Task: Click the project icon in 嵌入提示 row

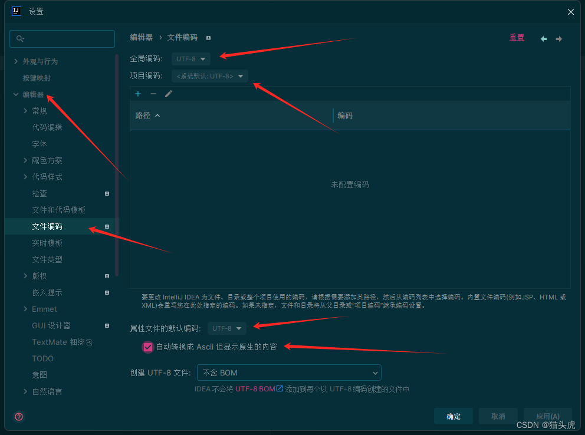Action: 107,292
